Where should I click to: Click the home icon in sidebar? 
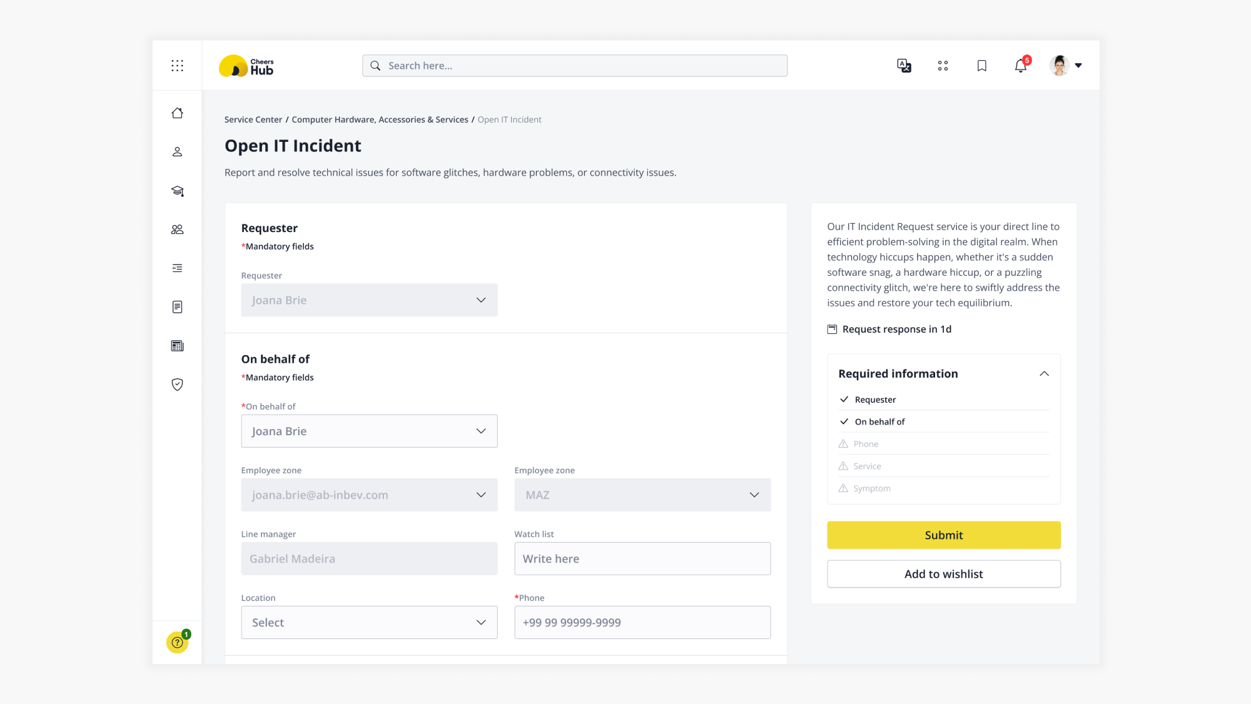[x=177, y=113]
